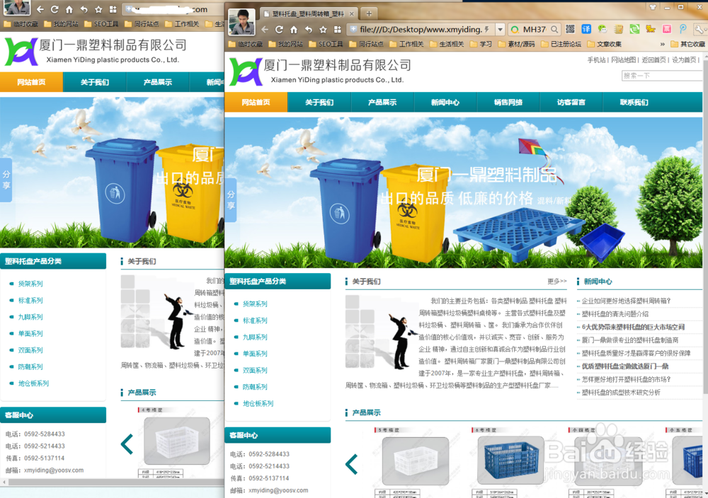Click 手机站 link at page top

tap(596, 60)
